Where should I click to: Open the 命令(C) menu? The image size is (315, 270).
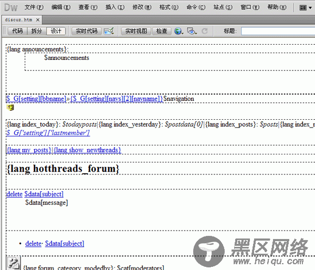pyautogui.click(x=196, y=7)
